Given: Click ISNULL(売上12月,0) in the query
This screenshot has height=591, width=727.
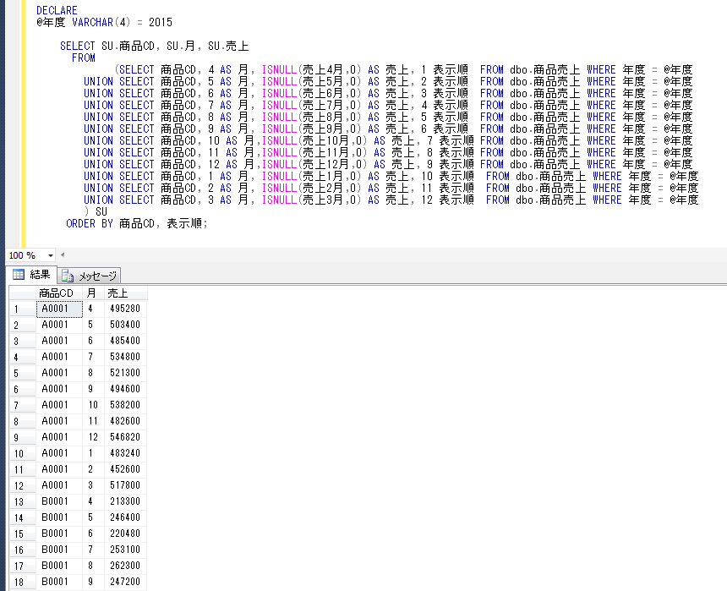Looking at the screenshot, I should tap(314, 164).
